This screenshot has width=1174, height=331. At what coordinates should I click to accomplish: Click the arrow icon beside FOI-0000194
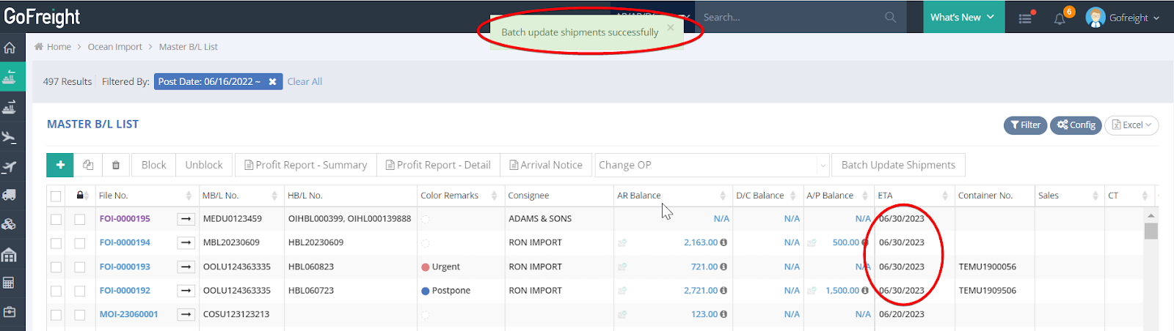[186, 242]
